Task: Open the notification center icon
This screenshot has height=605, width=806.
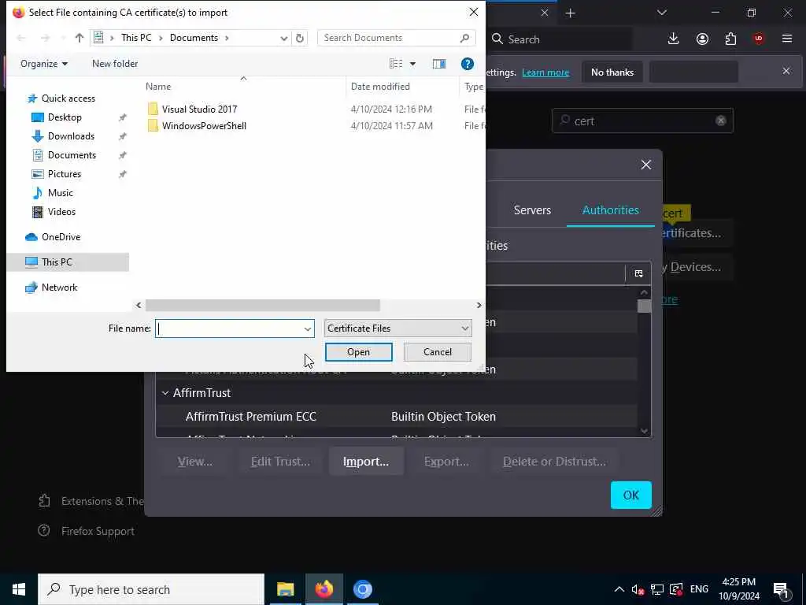Action: tap(781, 589)
